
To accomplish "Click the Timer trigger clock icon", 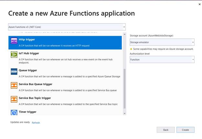I will [14, 113].
